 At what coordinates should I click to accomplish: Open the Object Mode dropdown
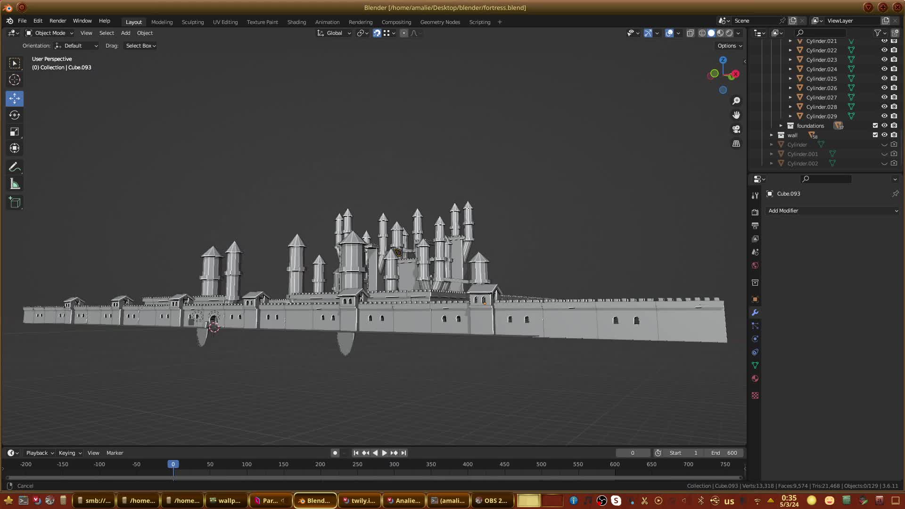(x=49, y=33)
